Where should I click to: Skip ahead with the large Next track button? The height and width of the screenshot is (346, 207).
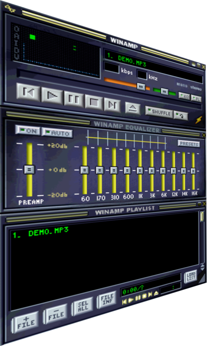click(x=113, y=105)
